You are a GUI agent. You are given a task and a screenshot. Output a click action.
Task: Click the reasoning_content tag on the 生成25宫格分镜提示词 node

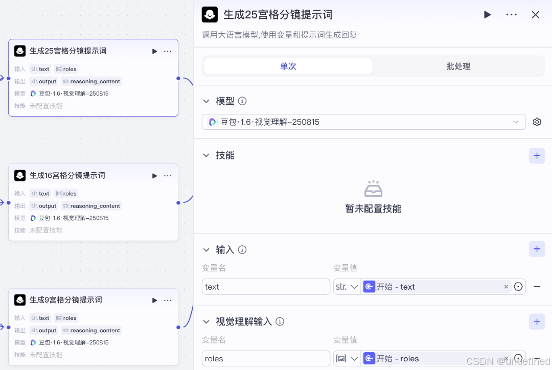tap(91, 81)
